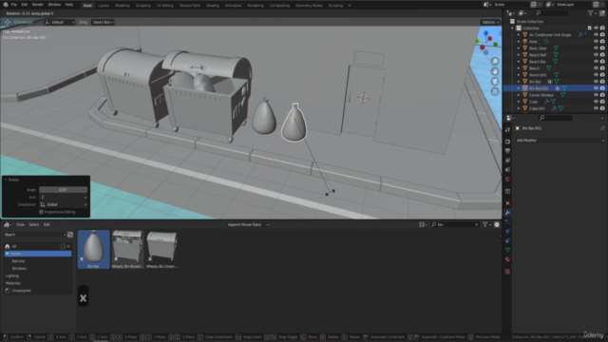Hide Basic Door in viewport

click(596, 48)
